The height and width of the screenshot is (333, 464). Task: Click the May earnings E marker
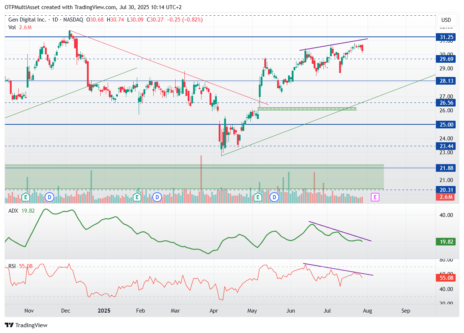[258, 197]
